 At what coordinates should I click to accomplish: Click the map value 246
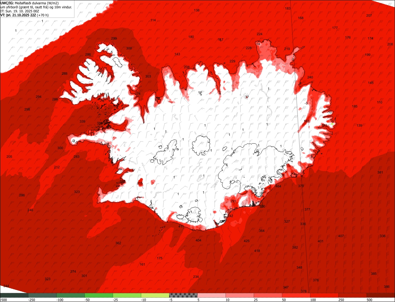click(30, 210)
